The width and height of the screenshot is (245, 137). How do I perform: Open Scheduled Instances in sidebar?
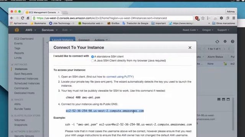point(27,84)
